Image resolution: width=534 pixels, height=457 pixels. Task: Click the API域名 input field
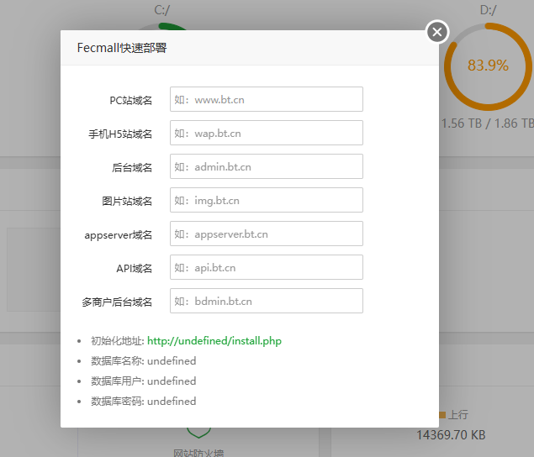tap(267, 267)
